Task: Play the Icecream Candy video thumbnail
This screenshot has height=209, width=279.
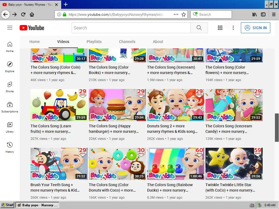Action: 234,105
